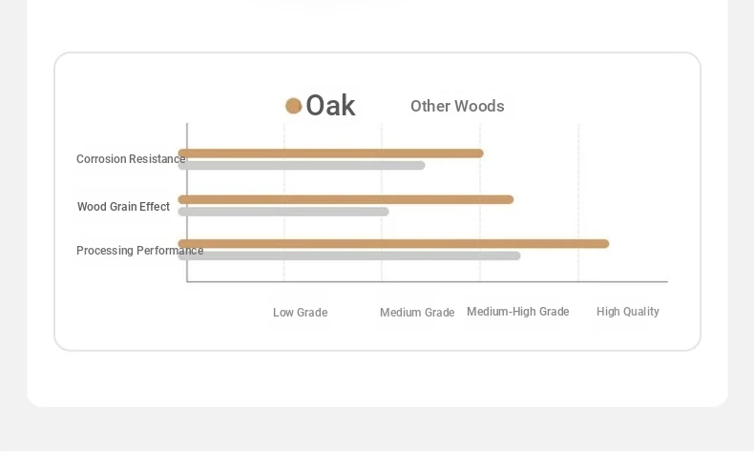Click the Processing Performance row label

(x=140, y=251)
